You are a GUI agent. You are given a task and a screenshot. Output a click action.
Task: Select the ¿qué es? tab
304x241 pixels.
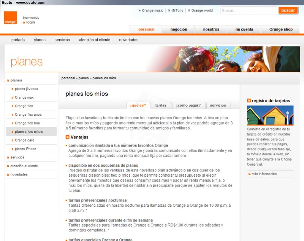(x=138, y=105)
